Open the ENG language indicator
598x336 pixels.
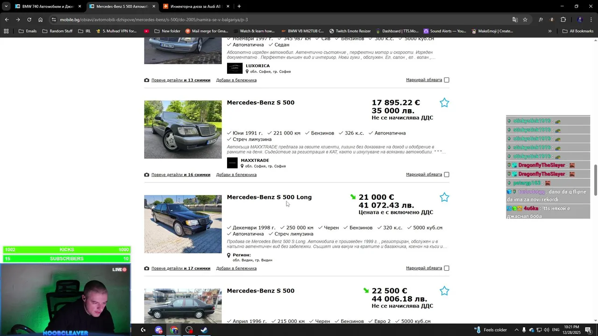[555, 330]
